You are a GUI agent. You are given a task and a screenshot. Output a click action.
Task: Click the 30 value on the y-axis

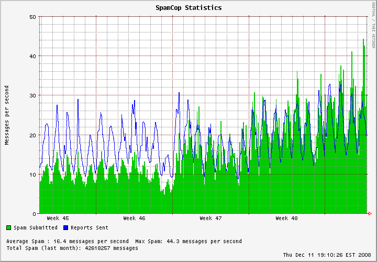tap(33, 95)
